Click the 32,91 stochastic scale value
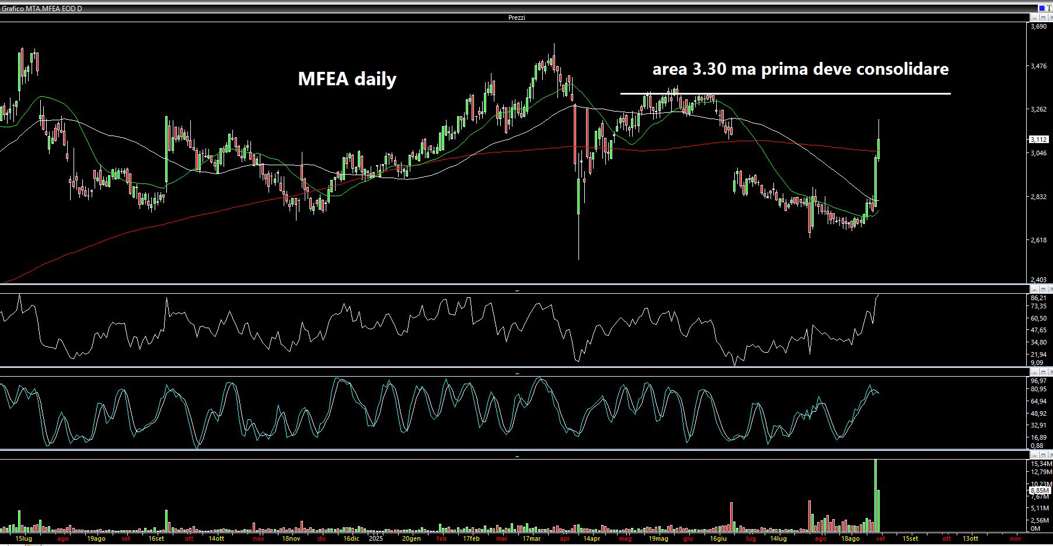Screen dimensions: 1053x546 [x=1038, y=425]
